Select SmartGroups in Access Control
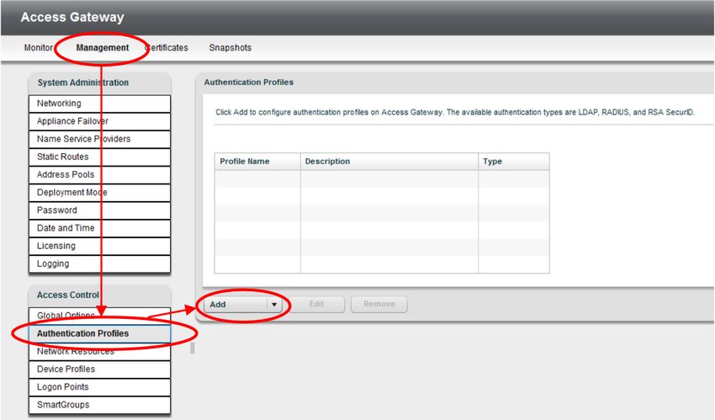 coord(99,405)
